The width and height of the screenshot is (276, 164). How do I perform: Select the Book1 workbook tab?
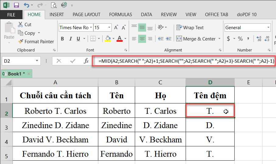[x=16, y=74]
